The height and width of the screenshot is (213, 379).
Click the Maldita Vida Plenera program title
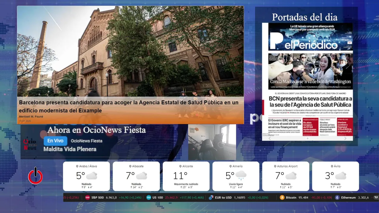pos(70,149)
